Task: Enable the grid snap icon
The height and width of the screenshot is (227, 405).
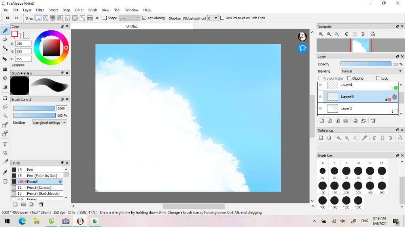Action: [53, 18]
